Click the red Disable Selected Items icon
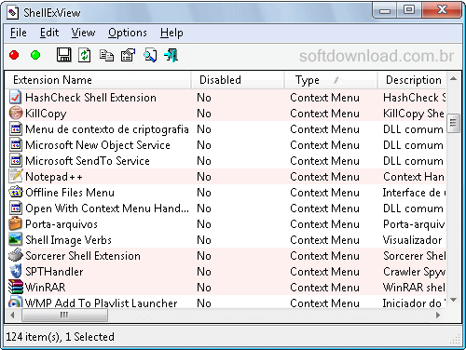466x350 pixels. coord(14,56)
